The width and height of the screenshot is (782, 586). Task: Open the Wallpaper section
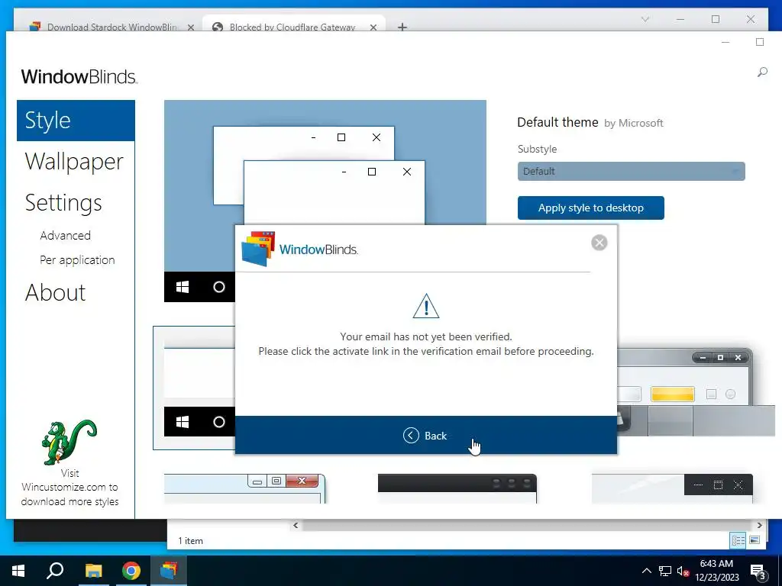74,162
